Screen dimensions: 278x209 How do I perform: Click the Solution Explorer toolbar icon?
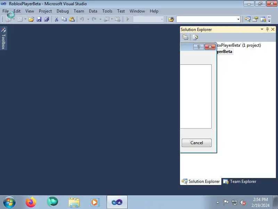[x=248, y=19]
